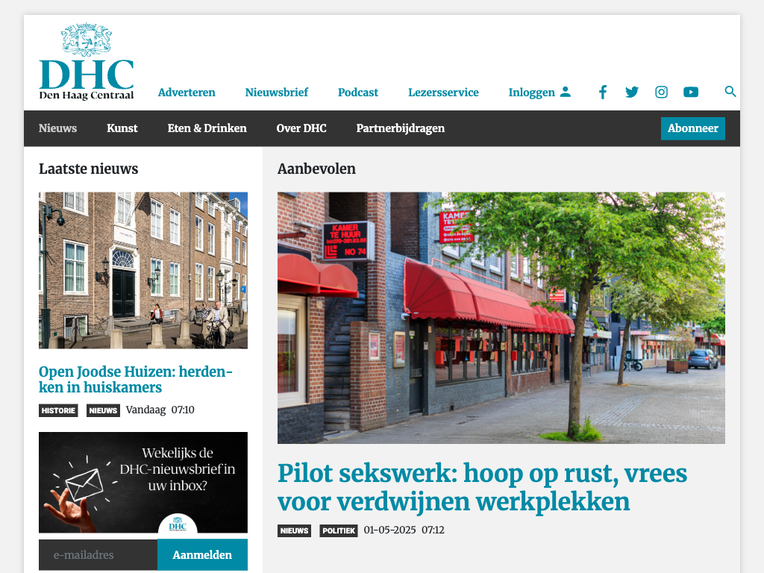Go to Eten & Drinken section

pyautogui.click(x=207, y=128)
